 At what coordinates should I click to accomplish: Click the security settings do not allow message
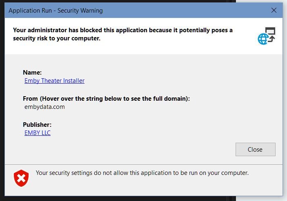click(142, 173)
